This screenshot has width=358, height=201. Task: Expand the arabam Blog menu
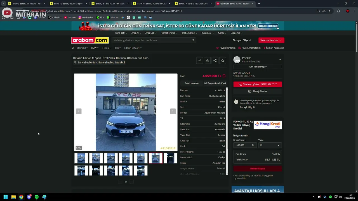[189, 33]
